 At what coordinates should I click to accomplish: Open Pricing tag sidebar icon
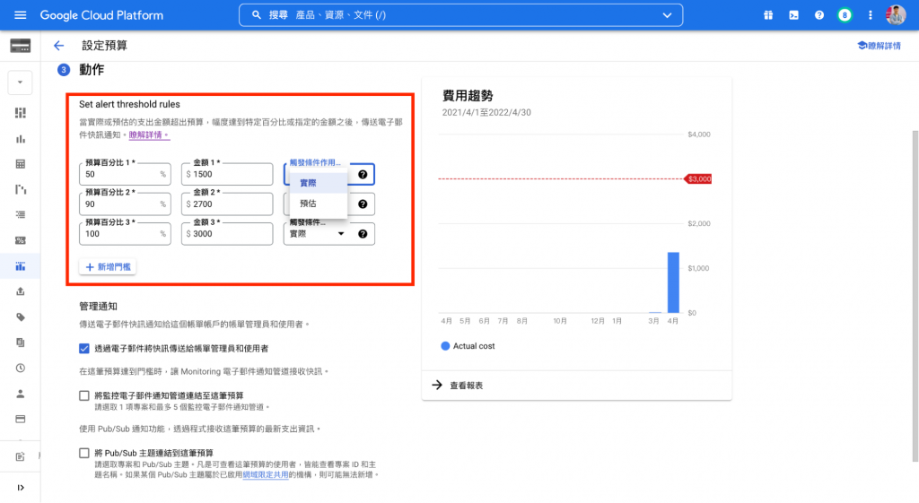(20, 317)
